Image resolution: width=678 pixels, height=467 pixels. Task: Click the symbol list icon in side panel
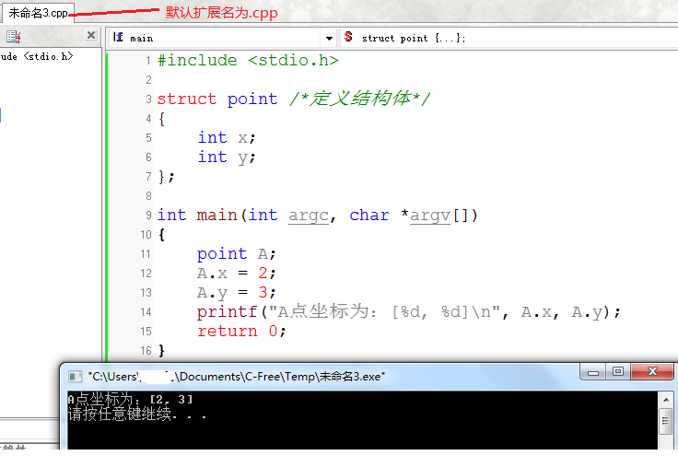click(x=14, y=37)
